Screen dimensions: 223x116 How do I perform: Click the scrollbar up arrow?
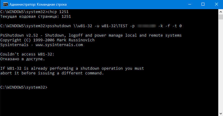221,12
